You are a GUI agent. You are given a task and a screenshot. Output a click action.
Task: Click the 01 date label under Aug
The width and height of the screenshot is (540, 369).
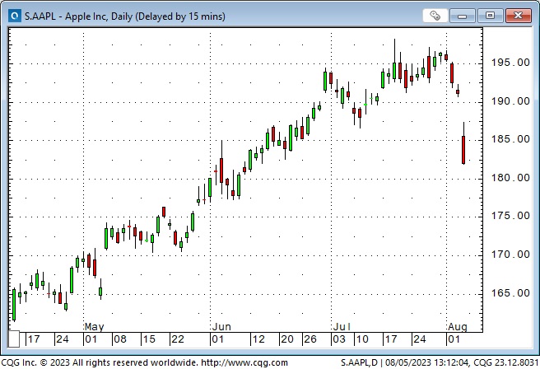tap(454, 339)
